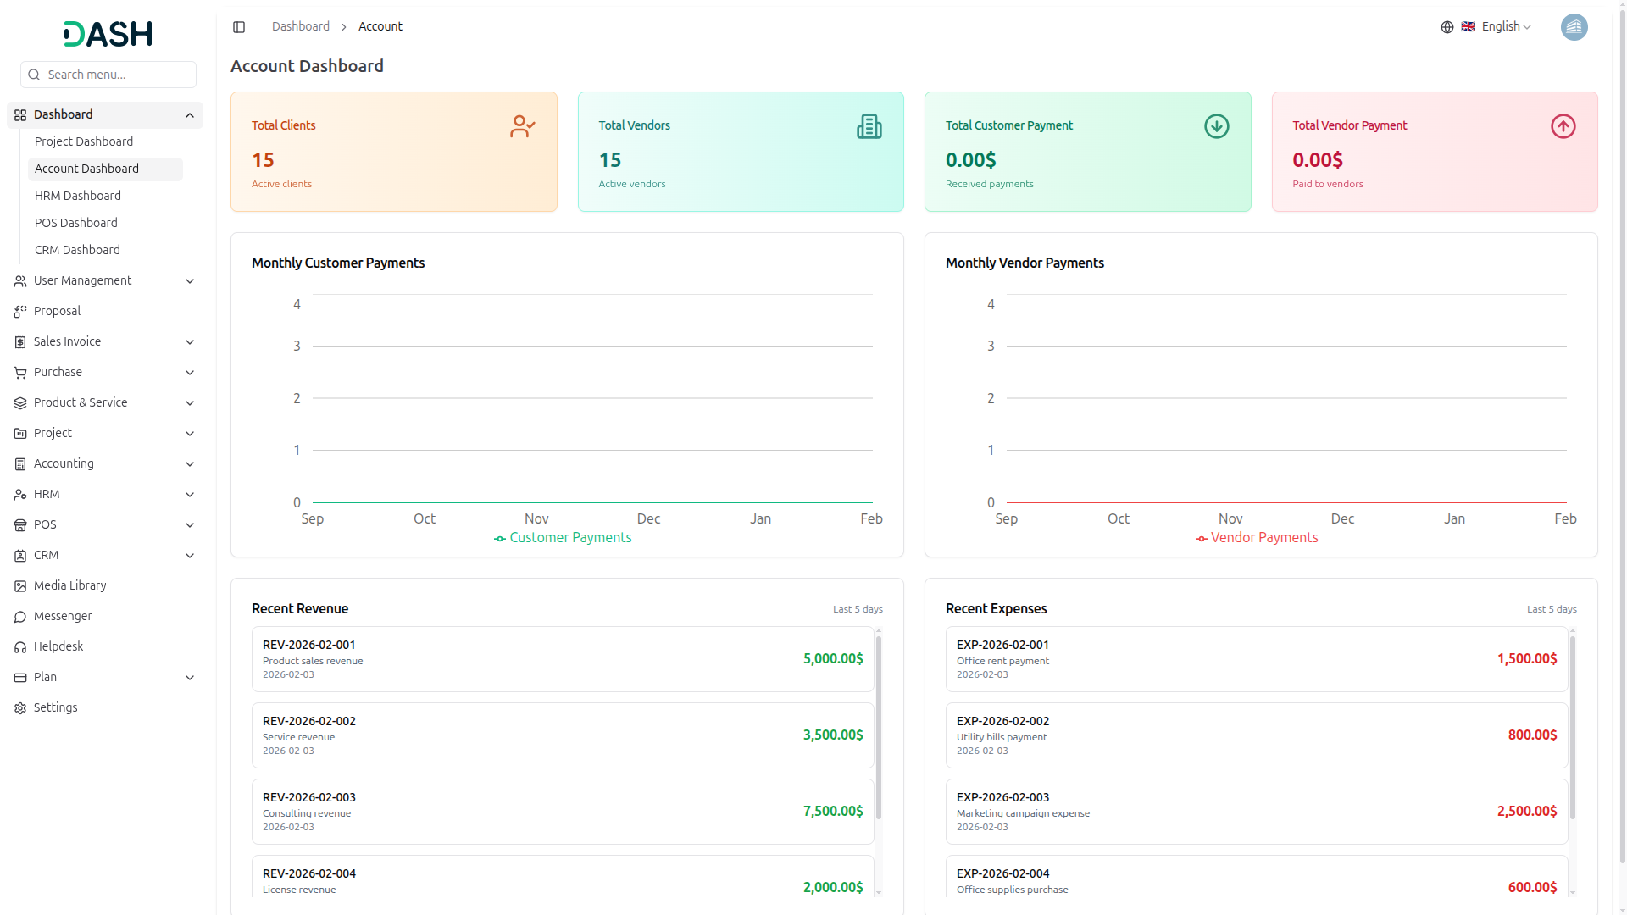Click the Total Vendors building icon
The width and height of the screenshot is (1627, 915).
point(869,126)
